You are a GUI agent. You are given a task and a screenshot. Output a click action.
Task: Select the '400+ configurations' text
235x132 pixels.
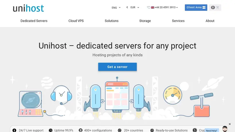point(98,130)
